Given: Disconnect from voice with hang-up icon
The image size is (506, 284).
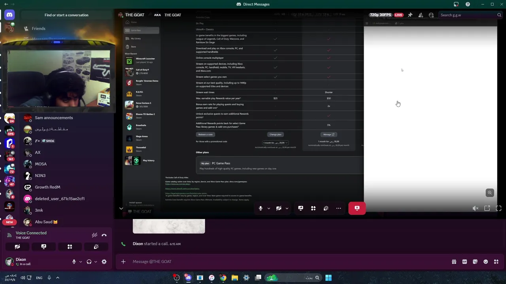Looking at the screenshot, I should (x=104, y=235).
